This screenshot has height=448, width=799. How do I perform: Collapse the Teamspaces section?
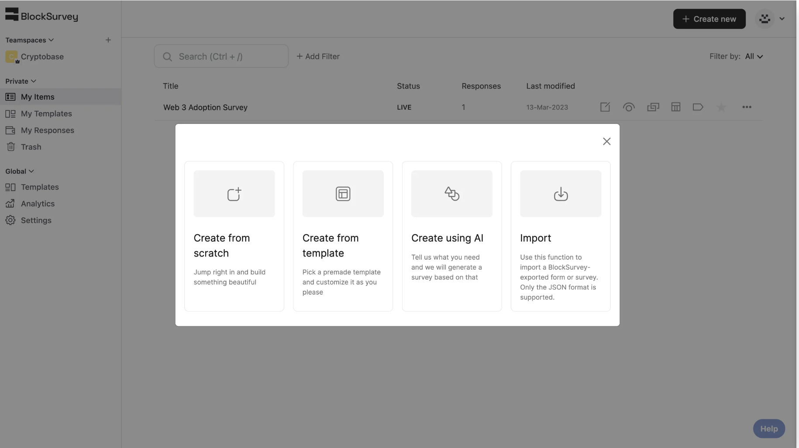[29, 40]
